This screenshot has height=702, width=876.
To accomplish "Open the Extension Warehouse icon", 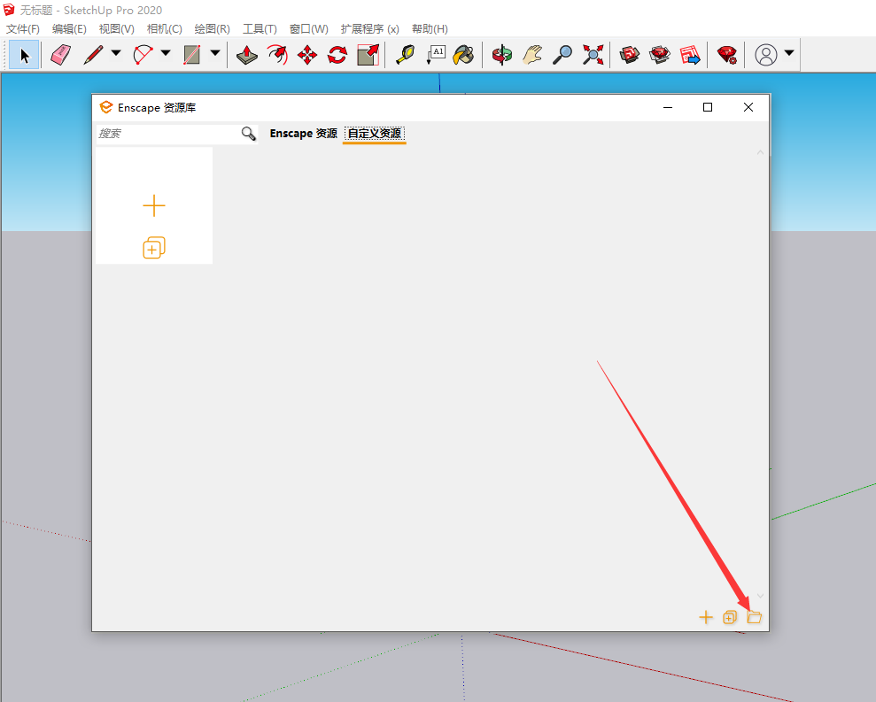I will [660, 55].
